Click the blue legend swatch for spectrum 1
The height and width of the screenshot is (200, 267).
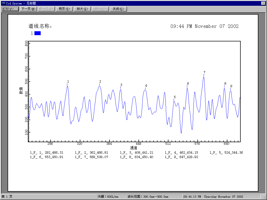click(x=38, y=33)
